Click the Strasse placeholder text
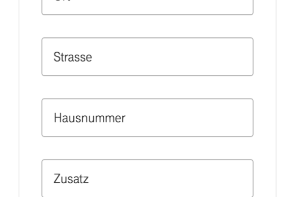 pyautogui.click(x=73, y=57)
